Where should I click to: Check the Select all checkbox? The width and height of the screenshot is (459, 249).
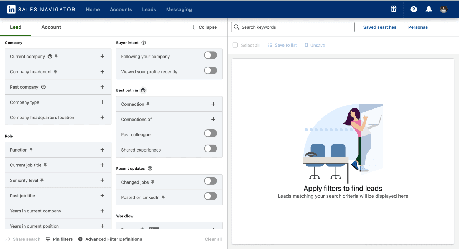[235, 45]
